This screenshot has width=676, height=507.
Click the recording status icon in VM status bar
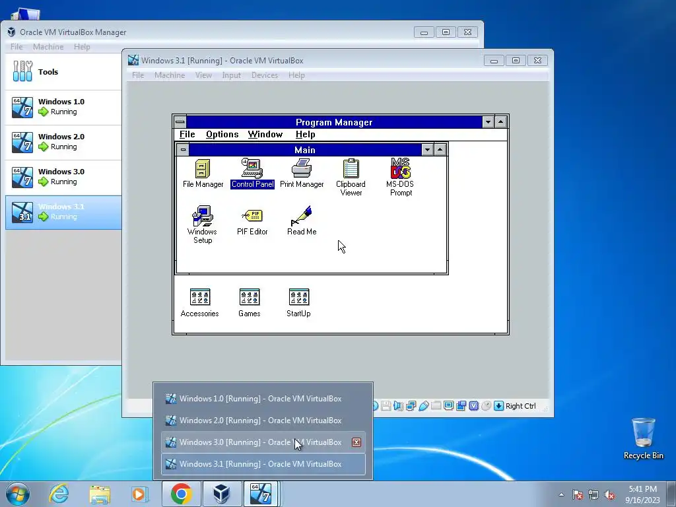coord(461,406)
